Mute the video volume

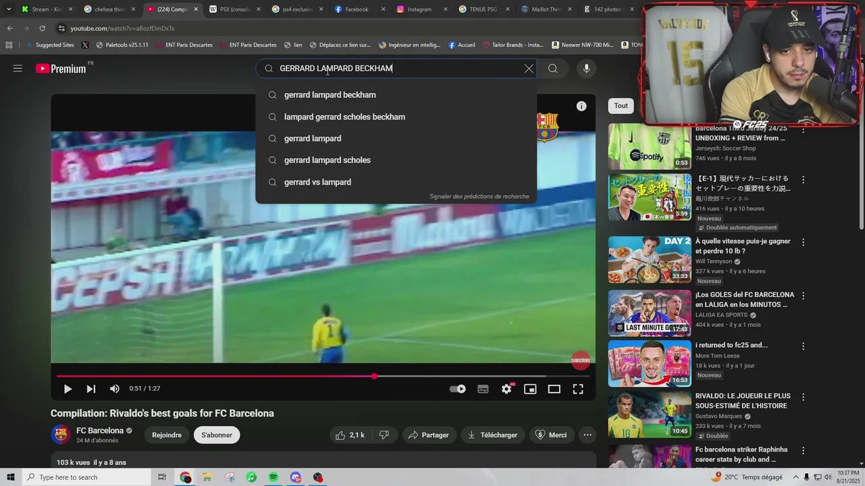tap(114, 389)
